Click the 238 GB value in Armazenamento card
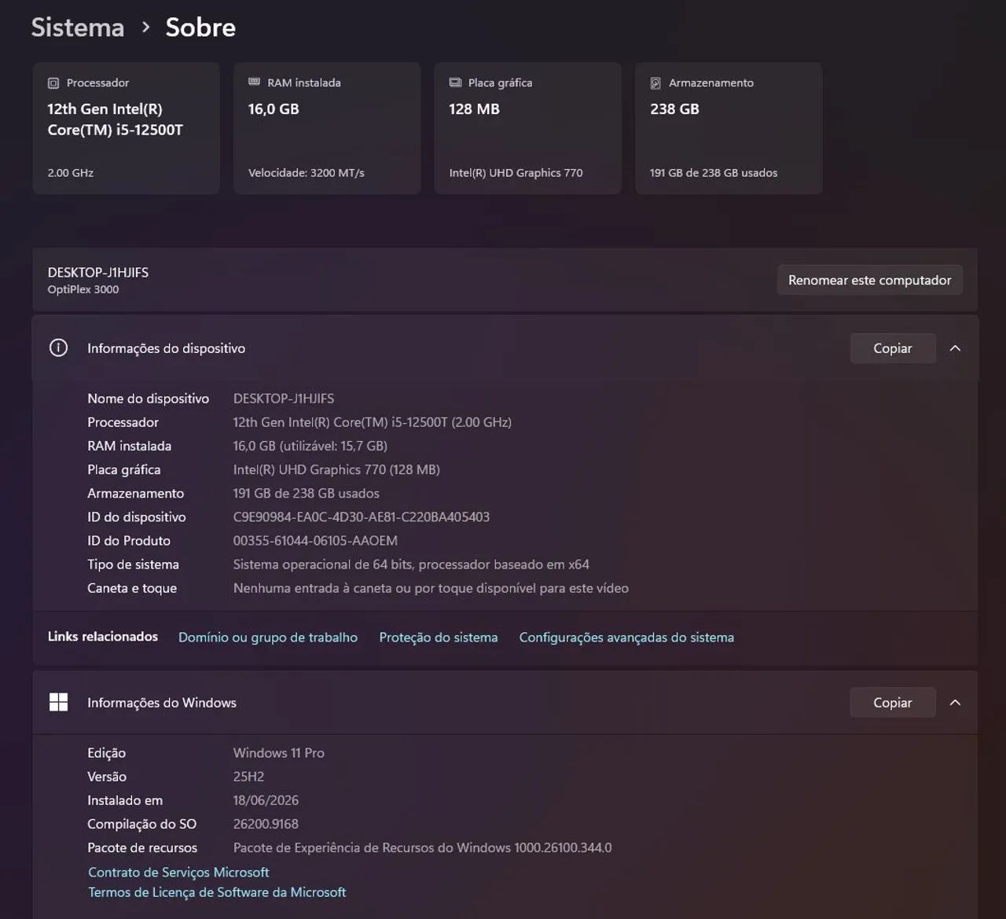 coord(674,109)
